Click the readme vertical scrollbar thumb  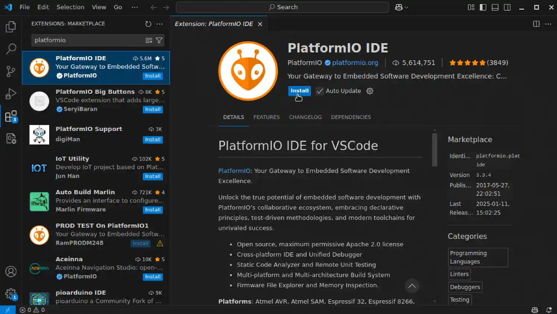pos(434,150)
